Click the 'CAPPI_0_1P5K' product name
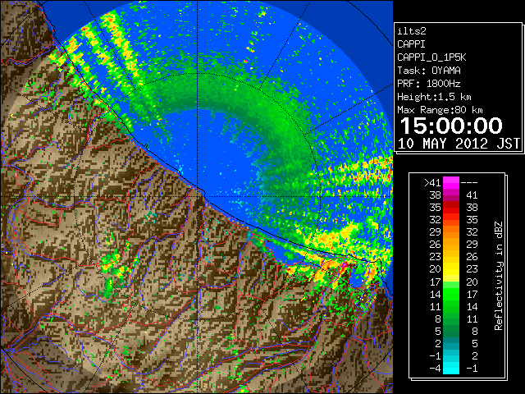This screenshot has height=394, width=525. (x=431, y=57)
